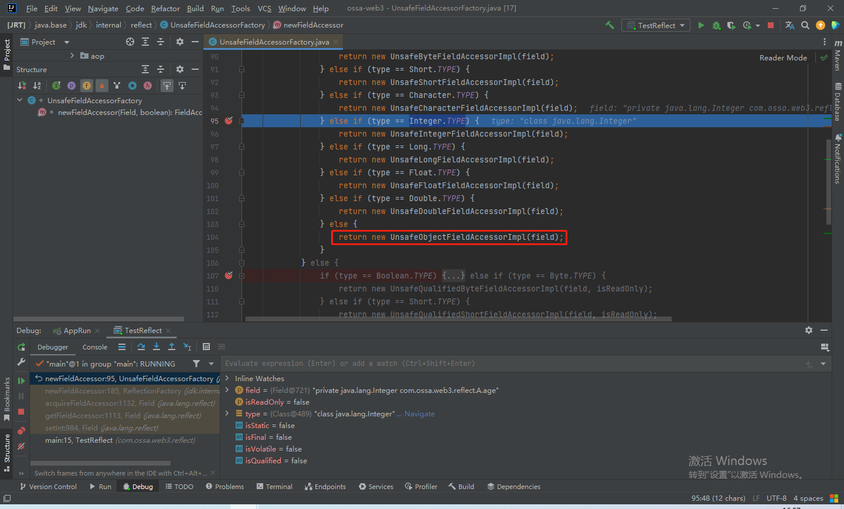The width and height of the screenshot is (844, 509).
Task: Toggle Reader Mode in the editor
Action: coord(783,57)
